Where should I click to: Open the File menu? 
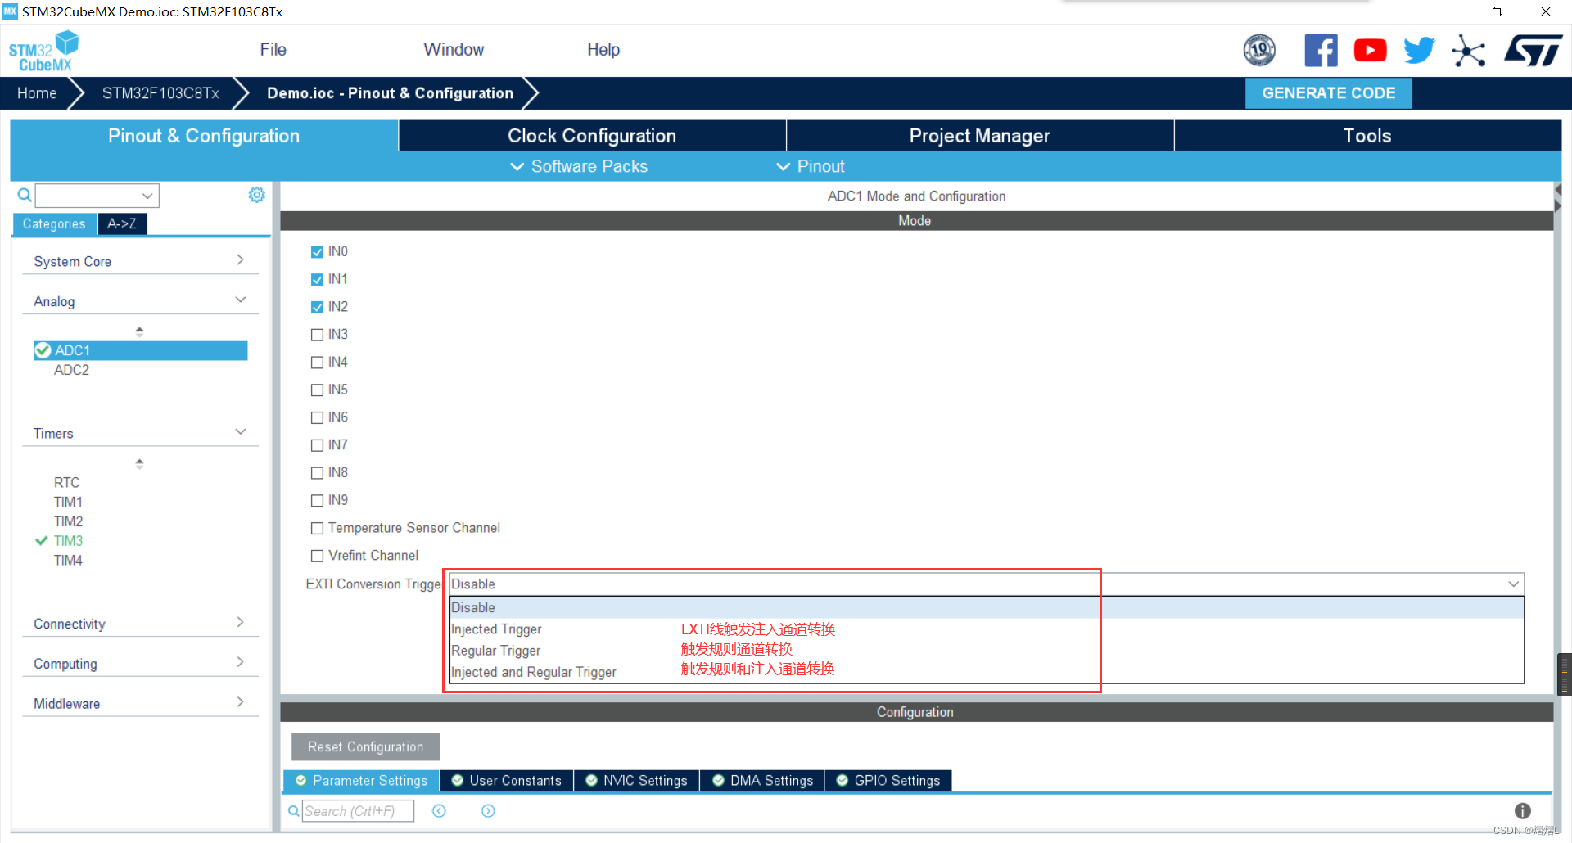pyautogui.click(x=273, y=50)
